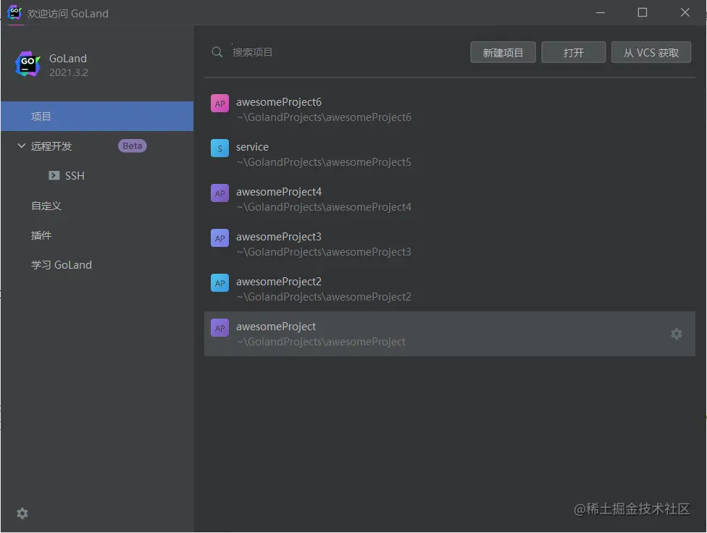Open settings gear at sidebar bottom

(22, 513)
